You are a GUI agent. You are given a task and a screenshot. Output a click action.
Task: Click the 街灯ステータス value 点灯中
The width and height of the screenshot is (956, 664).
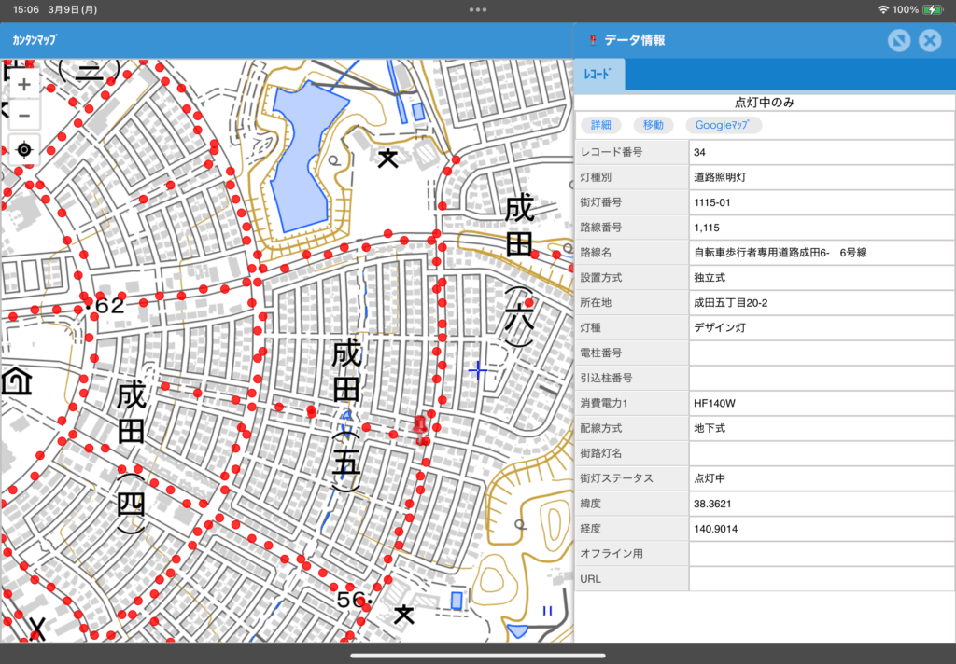coord(710,477)
